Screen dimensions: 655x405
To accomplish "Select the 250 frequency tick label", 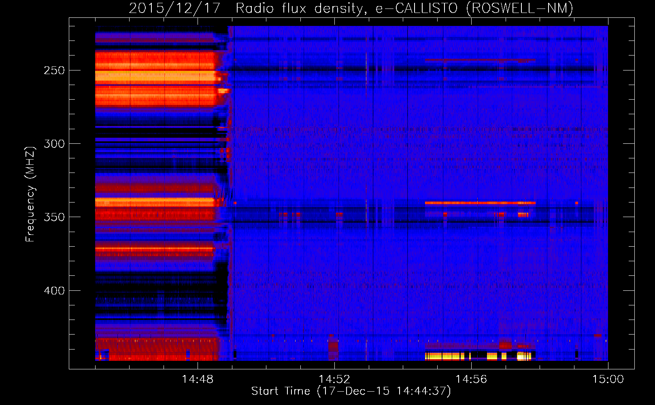I will coord(54,70).
